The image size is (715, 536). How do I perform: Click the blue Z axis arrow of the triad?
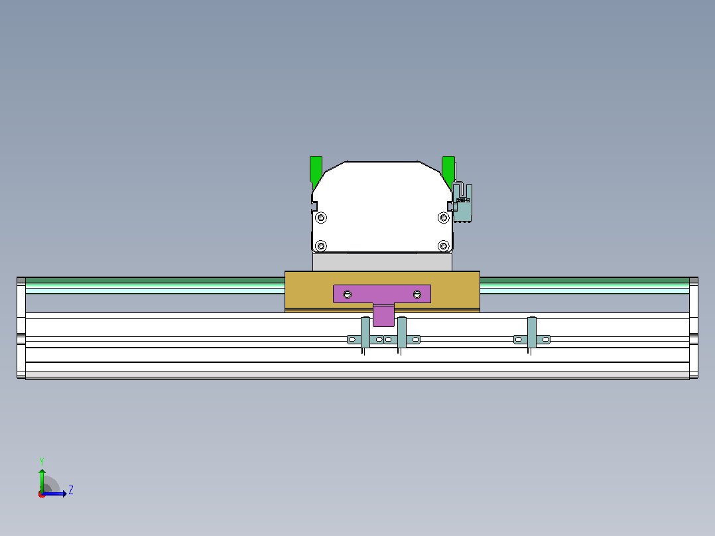point(54,494)
